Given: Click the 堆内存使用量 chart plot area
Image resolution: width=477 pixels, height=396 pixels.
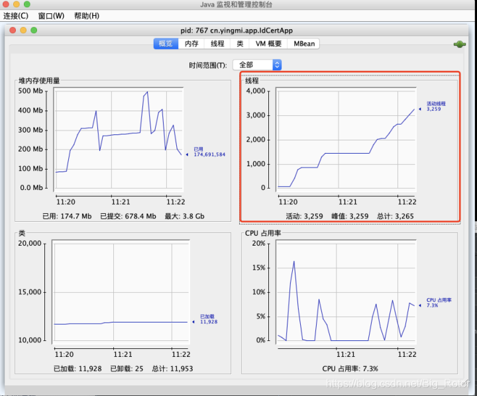Looking at the screenshot, I should pos(119,139).
